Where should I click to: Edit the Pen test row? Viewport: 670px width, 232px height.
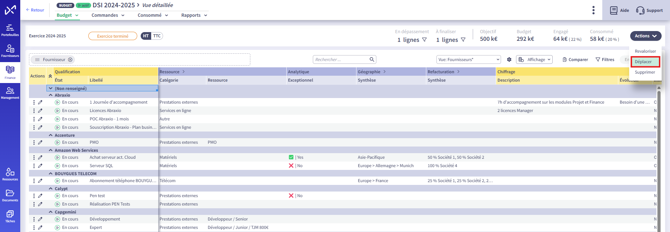pos(40,196)
